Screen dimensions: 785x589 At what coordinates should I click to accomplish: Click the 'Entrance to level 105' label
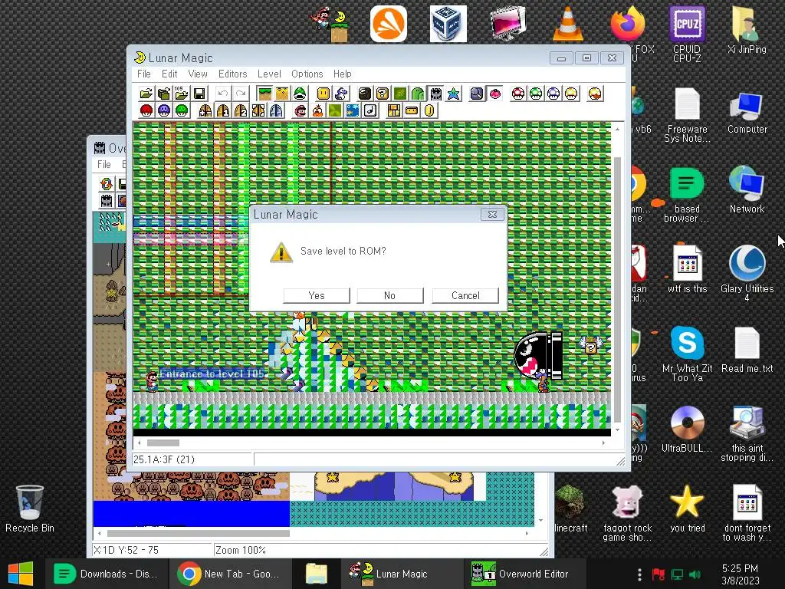tap(212, 373)
